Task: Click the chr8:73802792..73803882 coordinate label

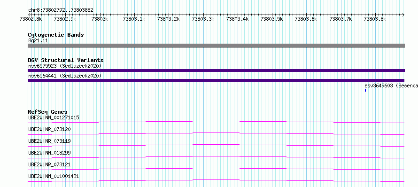Action: point(61,10)
